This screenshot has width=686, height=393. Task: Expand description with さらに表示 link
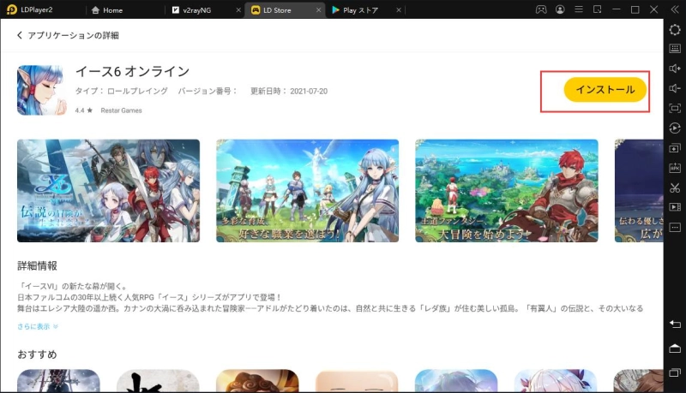38,326
